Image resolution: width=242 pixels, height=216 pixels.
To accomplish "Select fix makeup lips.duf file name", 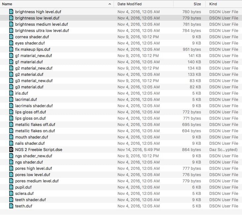I will [33, 49].
